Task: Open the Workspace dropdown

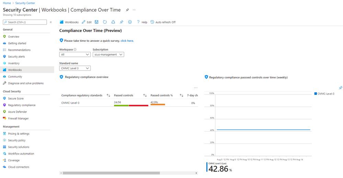Action: [x=75, y=54]
